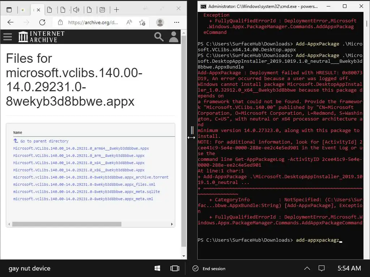Open the appx_archive.torrent file link
Viewport: 370px width, 277px height.
tap(91, 177)
